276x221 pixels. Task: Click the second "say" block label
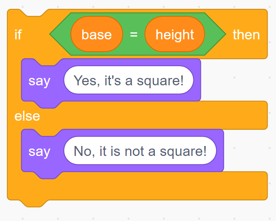(39, 151)
